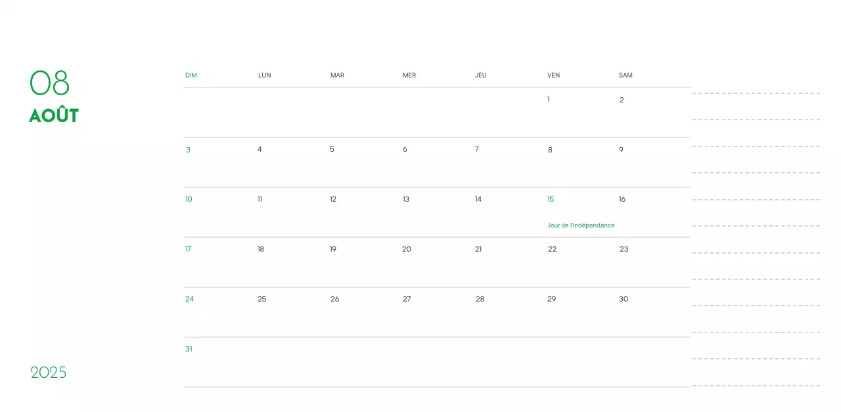
Task: Select the MER weekday header
Action: click(409, 76)
